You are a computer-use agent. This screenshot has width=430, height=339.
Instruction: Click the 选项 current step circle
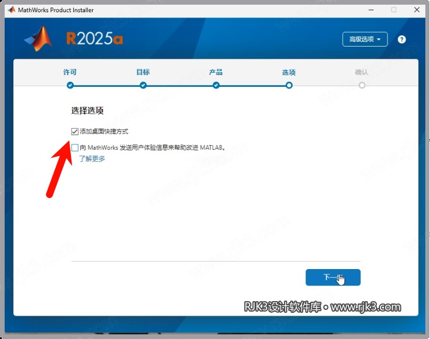tap(289, 86)
